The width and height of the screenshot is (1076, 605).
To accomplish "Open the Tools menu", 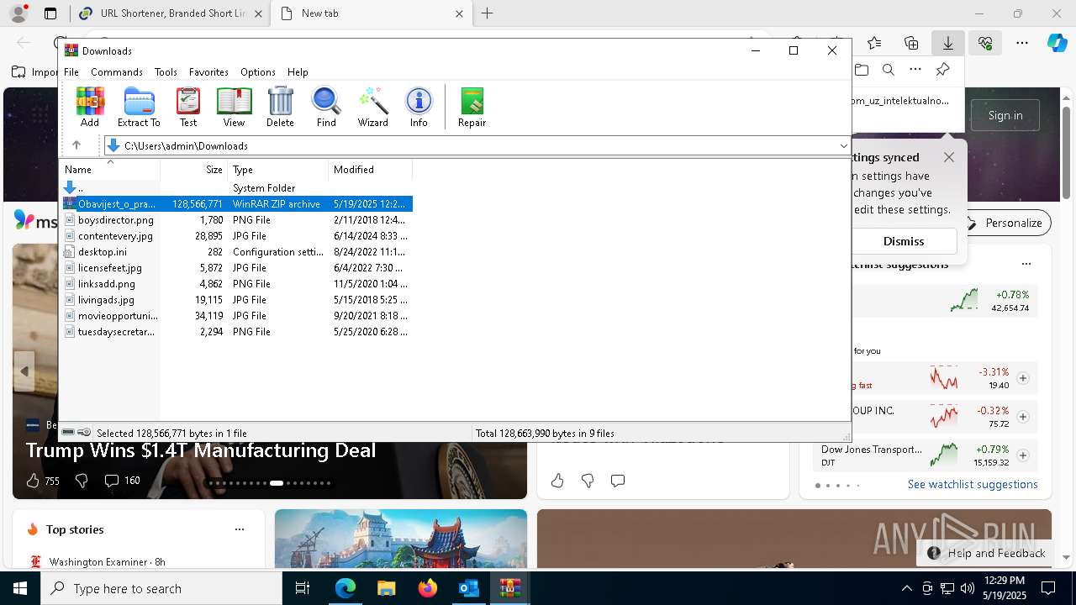I will [x=166, y=72].
